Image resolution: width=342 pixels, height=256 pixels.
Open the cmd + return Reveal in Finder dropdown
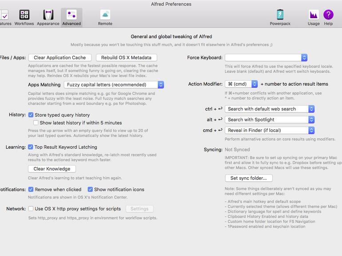(270, 130)
